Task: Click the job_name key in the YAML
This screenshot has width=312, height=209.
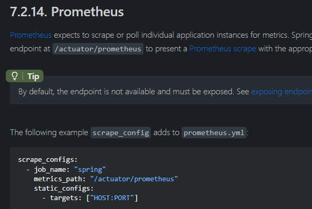Action: point(50,169)
